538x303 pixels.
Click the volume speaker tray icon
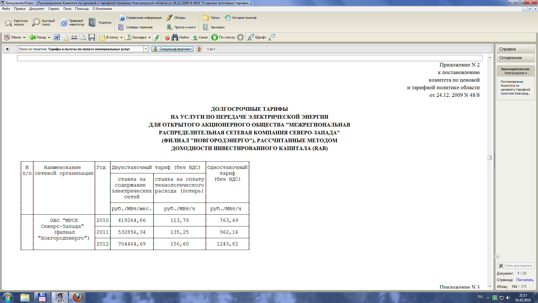(508, 298)
